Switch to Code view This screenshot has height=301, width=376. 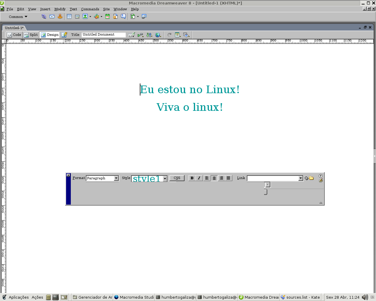tap(14, 35)
